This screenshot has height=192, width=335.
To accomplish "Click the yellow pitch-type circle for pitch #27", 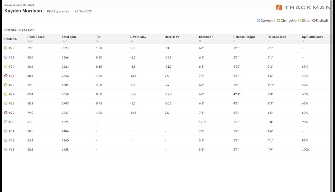I will point(6,94).
